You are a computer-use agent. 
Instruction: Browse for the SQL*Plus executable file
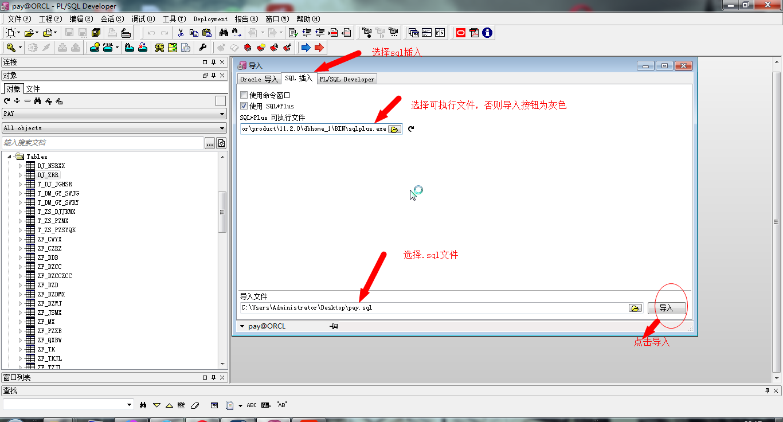click(x=394, y=129)
